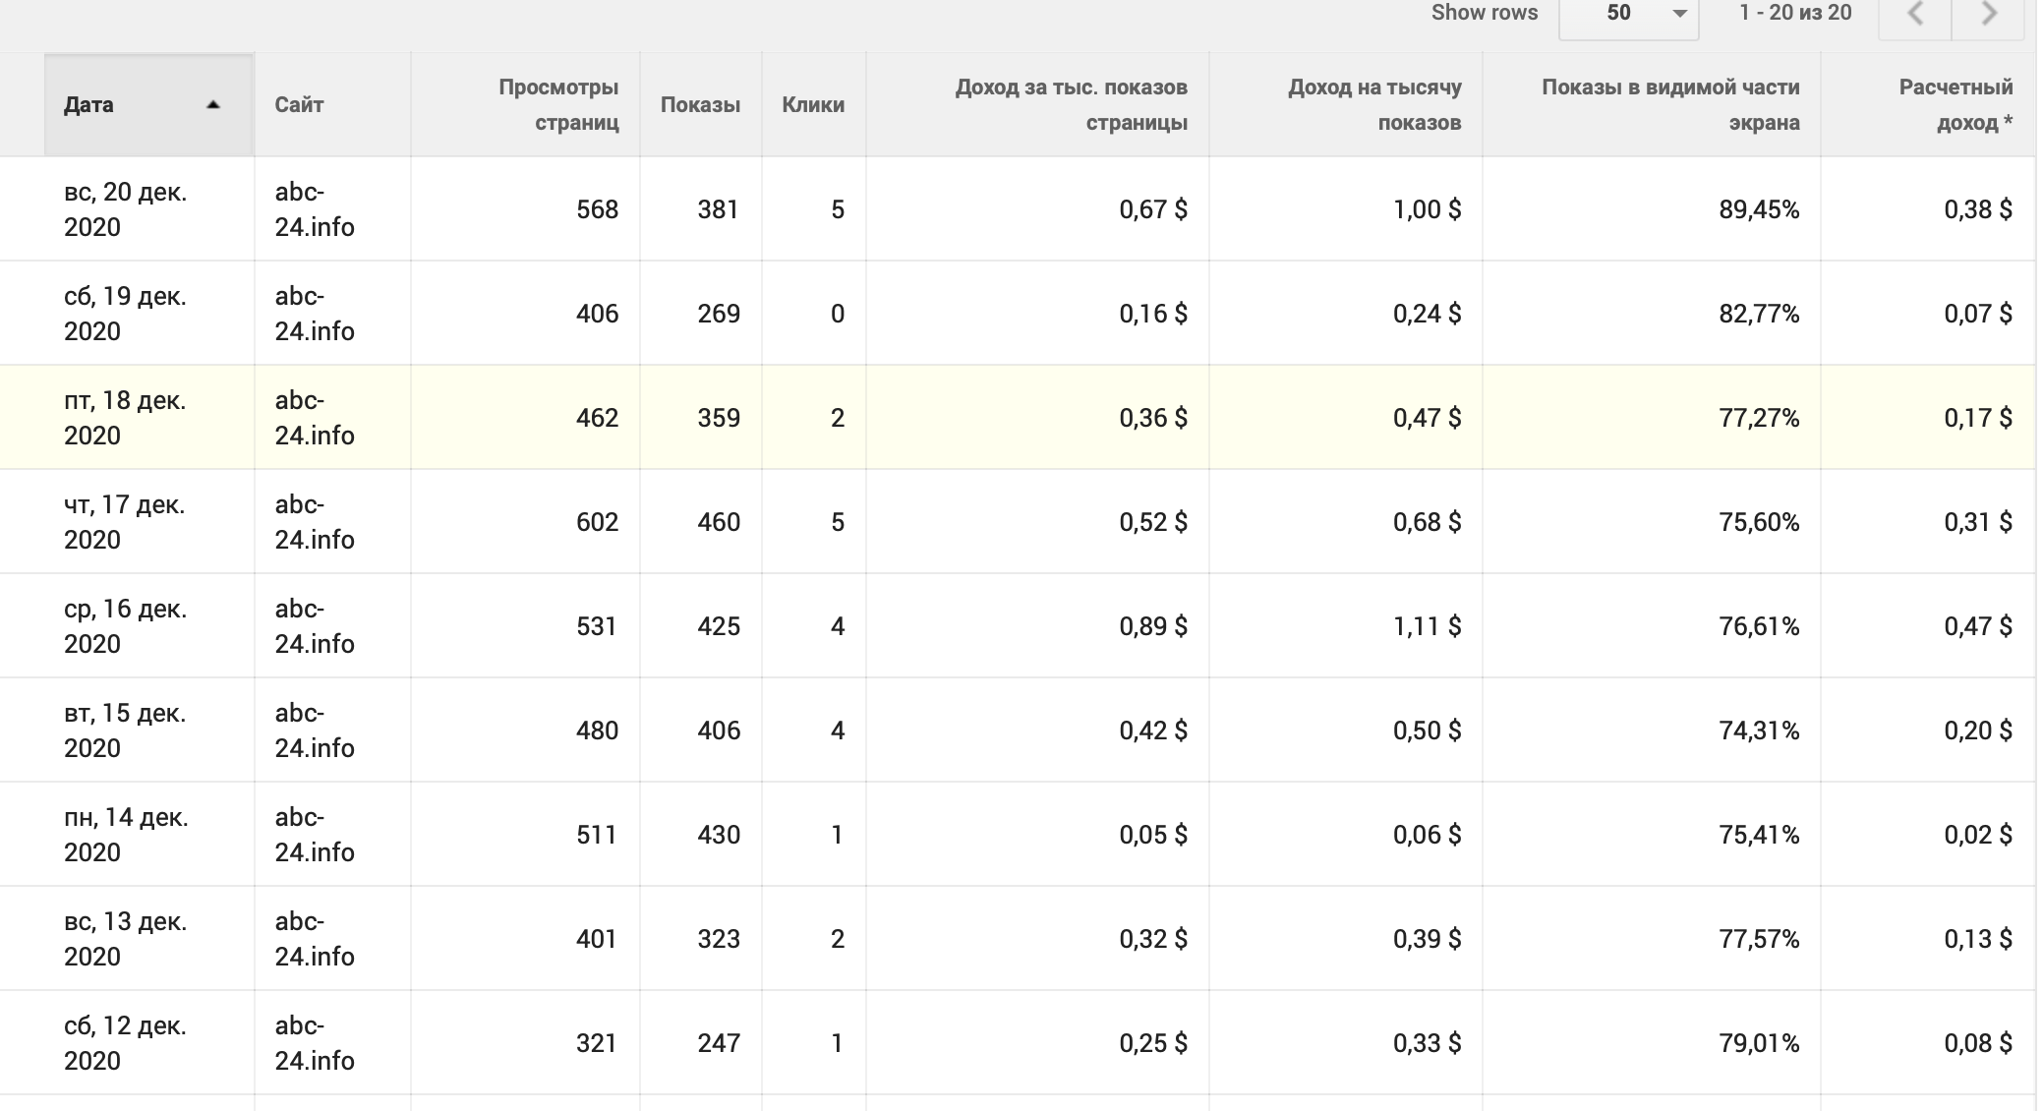The height and width of the screenshot is (1111, 2043).
Task: Click impression RPM value 1,00 $
Action: coord(1427,209)
